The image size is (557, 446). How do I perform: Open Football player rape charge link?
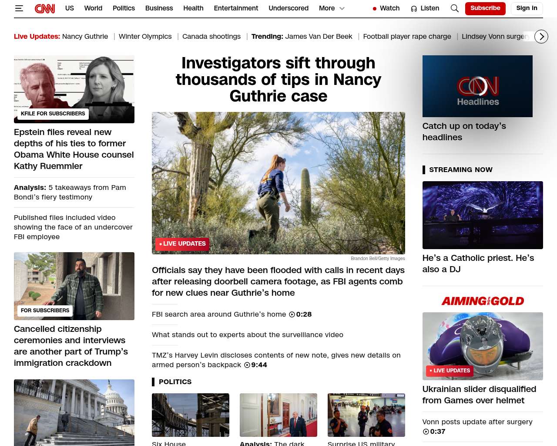pyautogui.click(x=407, y=37)
